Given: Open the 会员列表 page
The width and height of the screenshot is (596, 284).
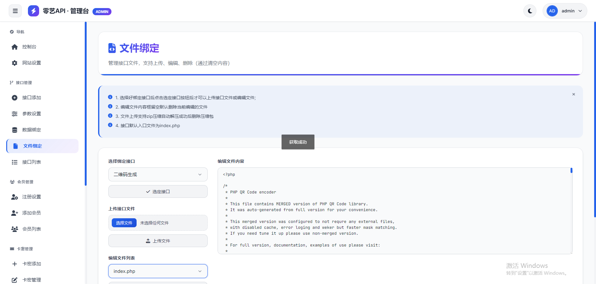Looking at the screenshot, I should pyautogui.click(x=32, y=229).
